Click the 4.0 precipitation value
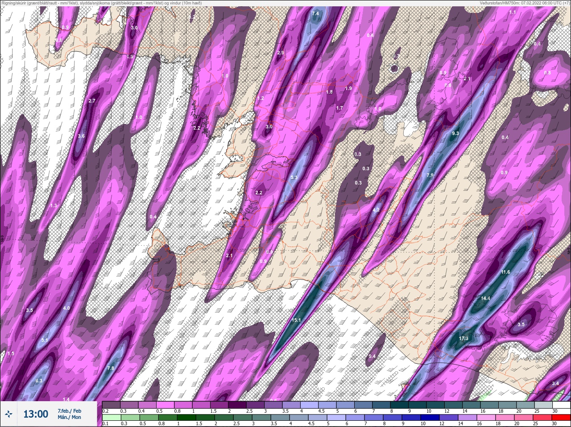This screenshot has height=427, width=571. [x=66, y=308]
